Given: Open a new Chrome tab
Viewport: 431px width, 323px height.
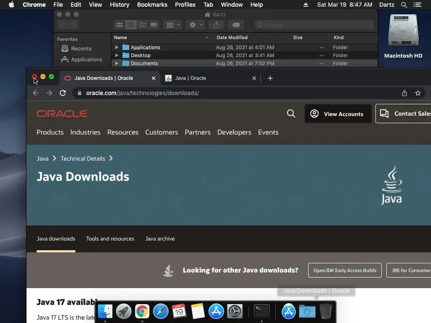Looking at the screenshot, I should (x=270, y=78).
